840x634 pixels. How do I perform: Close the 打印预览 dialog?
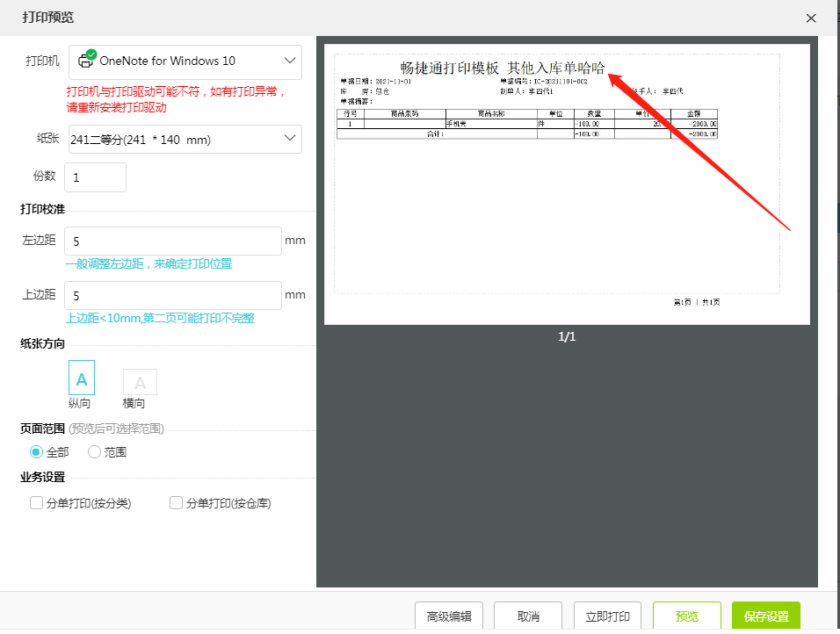point(811,18)
